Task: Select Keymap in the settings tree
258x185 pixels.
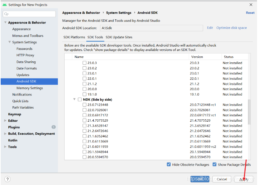Action: pyautogui.click(x=15, y=114)
